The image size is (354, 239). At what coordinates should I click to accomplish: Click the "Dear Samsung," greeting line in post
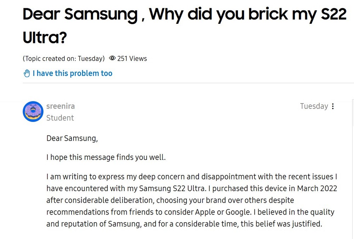tap(72, 138)
